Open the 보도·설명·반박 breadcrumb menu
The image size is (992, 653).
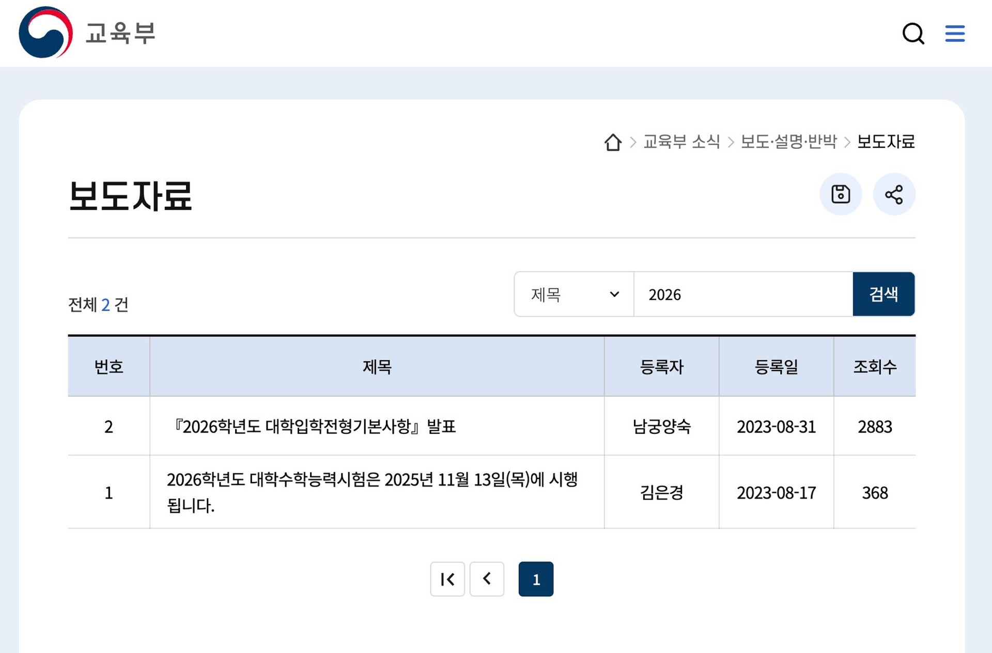[x=789, y=143]
